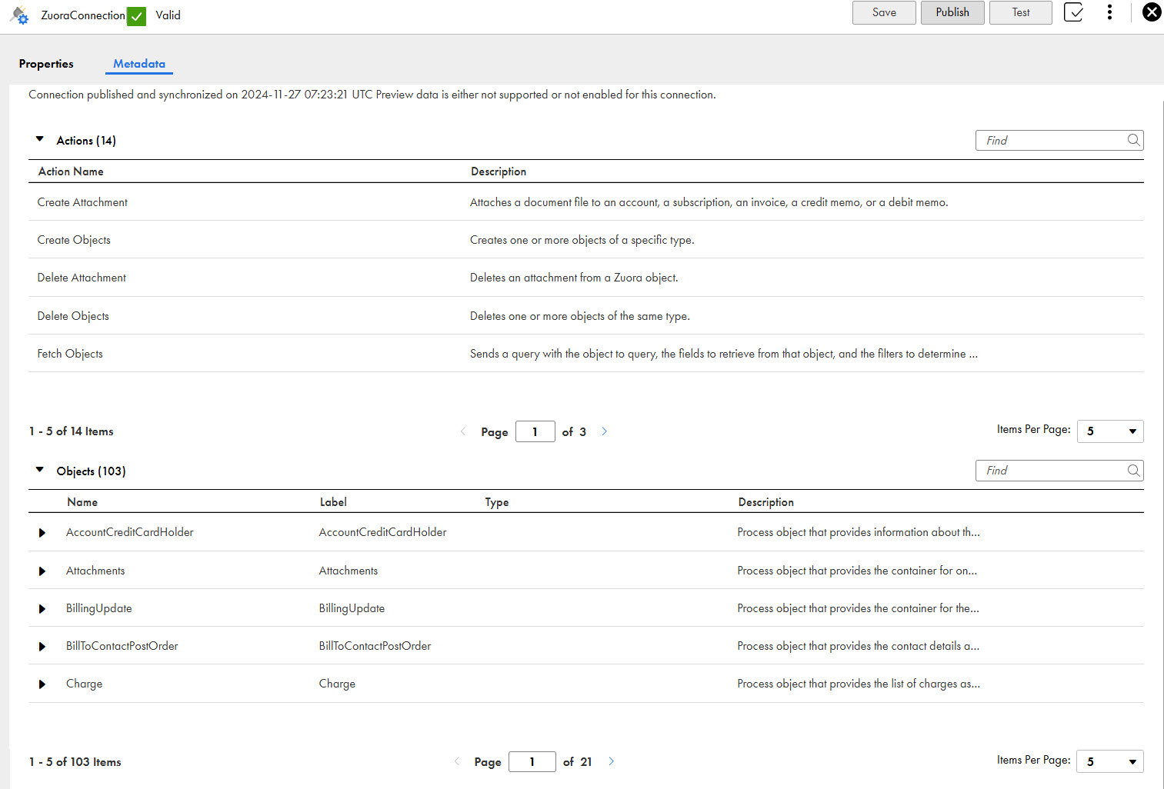Click the ZuoraConnection gear icon
1164x789 pixels.
tap(19, 15)
